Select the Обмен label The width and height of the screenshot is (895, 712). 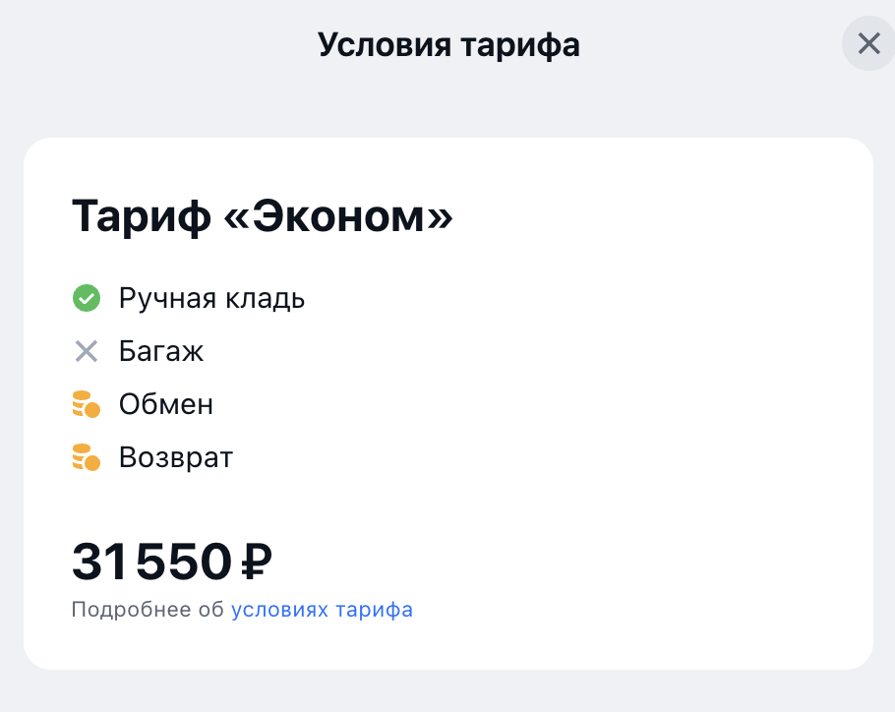[x=166, y=404]
